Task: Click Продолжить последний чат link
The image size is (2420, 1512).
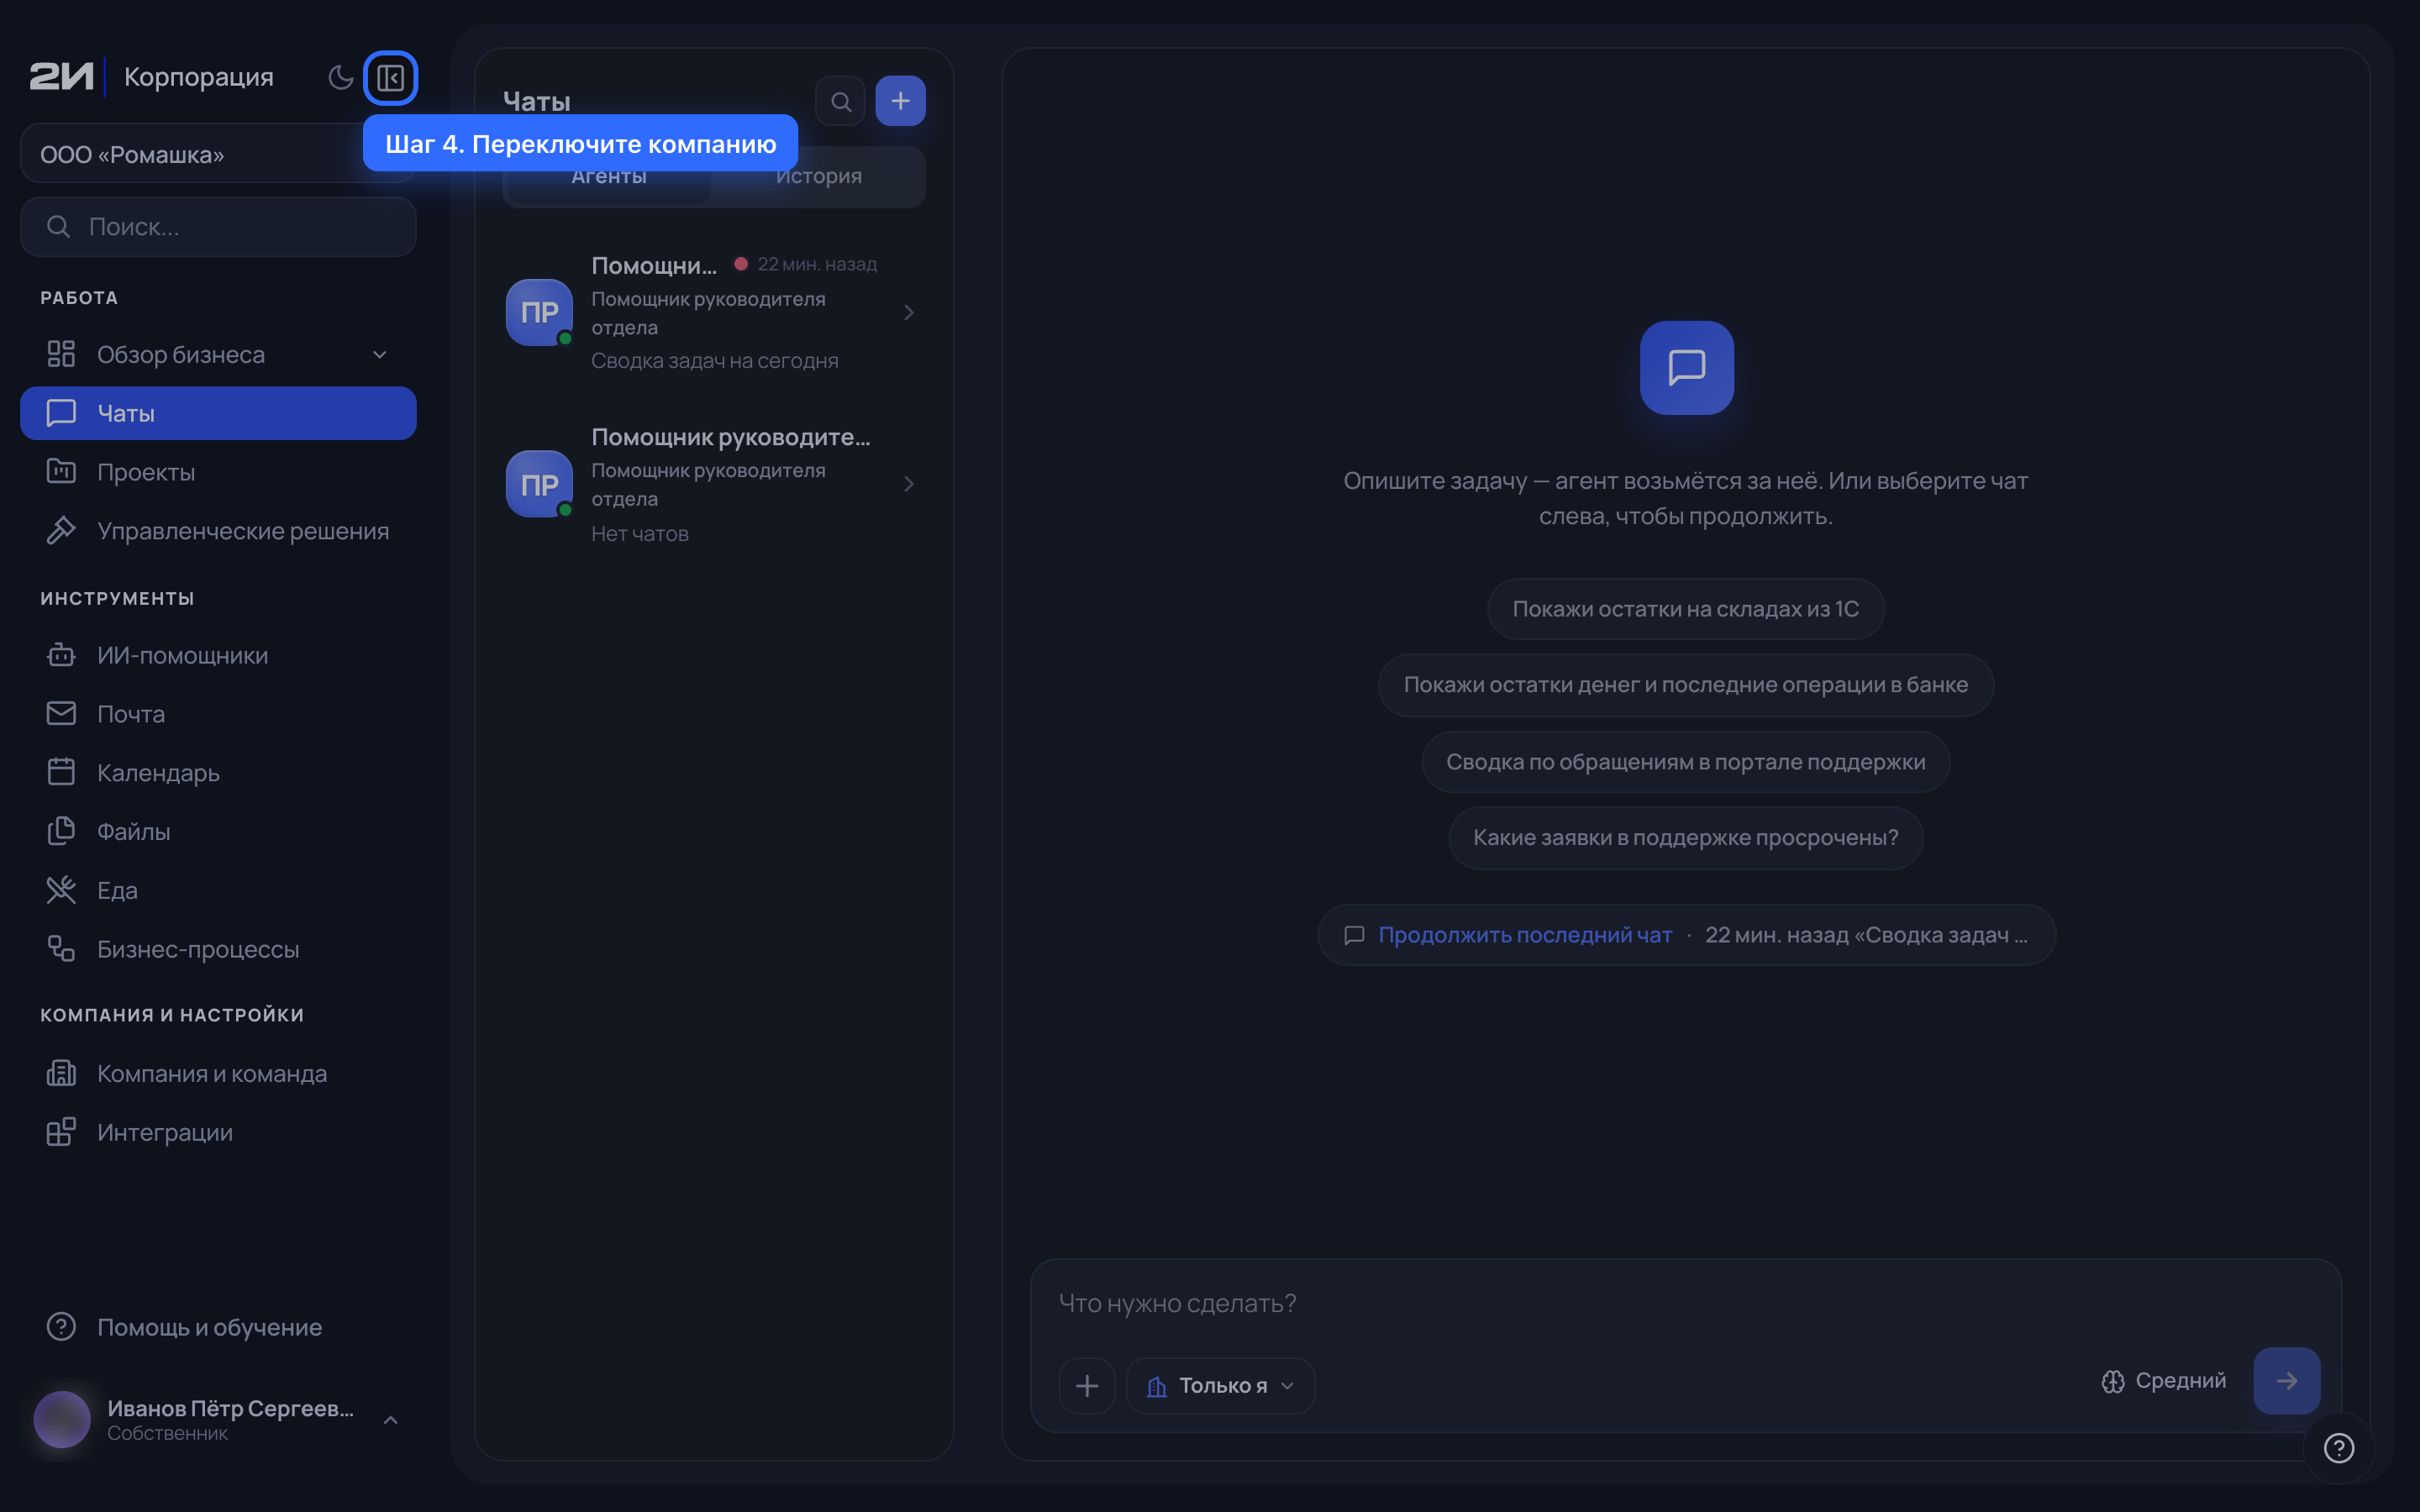Action: [x=1525, y=935]
